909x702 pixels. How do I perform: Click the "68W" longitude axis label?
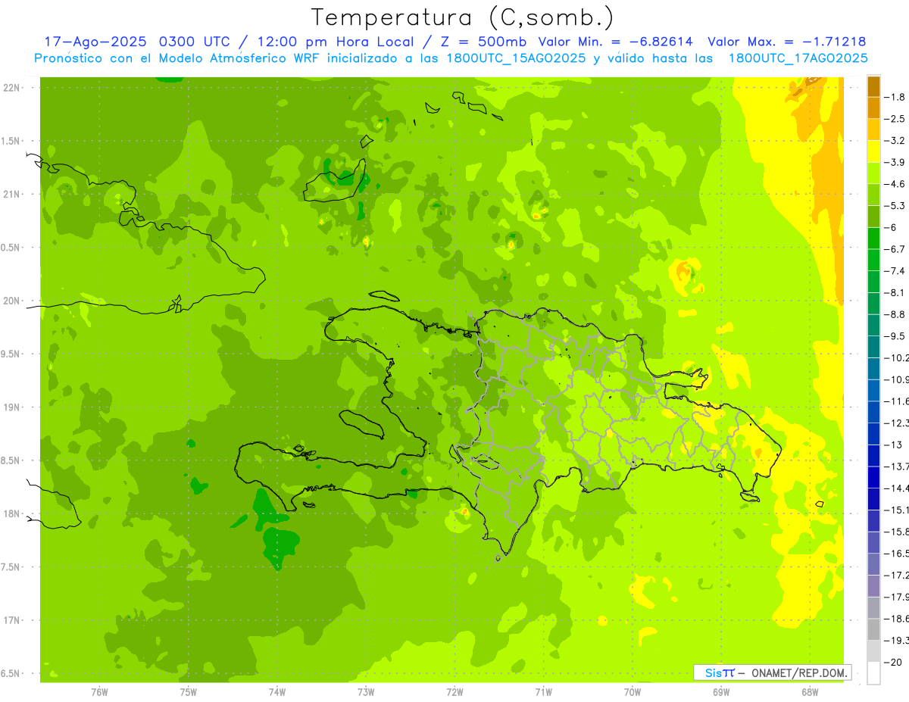click(810, 692)
